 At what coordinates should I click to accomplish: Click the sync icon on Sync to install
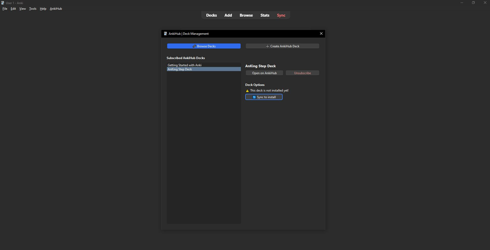[254, 97]
